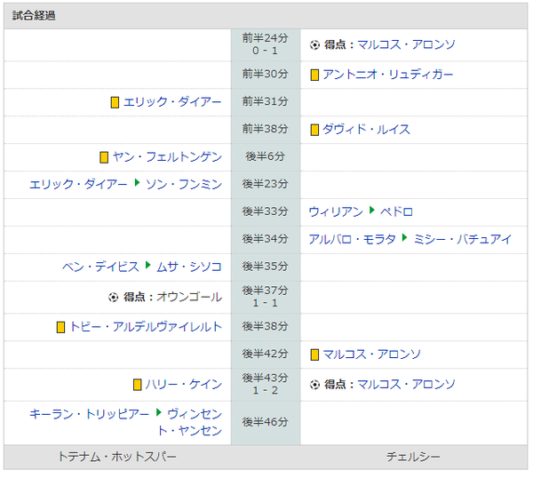The height and width of the screenshot is (478, 533).
Task: Select the 後半37分 1 - 1 time cell
Action: point(265,297)
